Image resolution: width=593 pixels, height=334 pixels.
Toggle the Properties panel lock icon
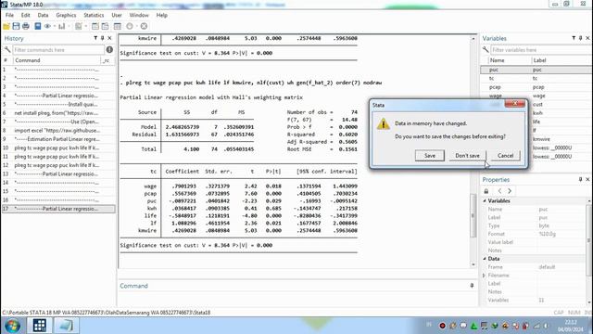[486, 191]
